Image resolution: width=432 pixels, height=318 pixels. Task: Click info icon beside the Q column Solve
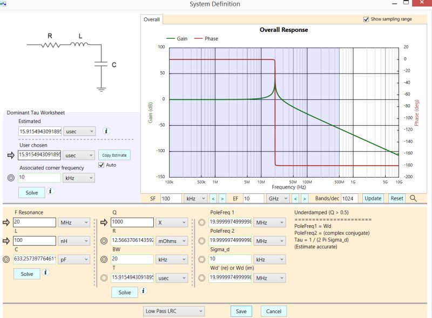tap(143, 292)
